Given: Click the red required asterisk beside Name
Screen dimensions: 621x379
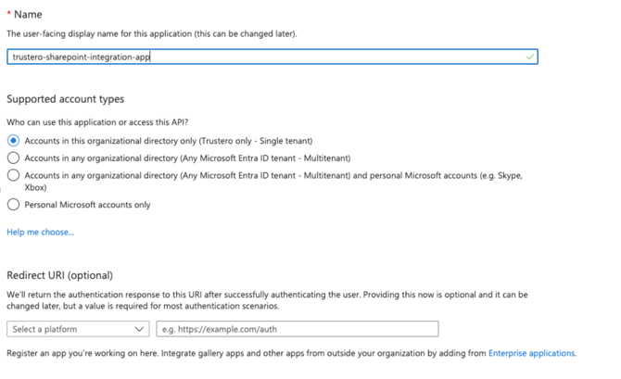Looking at the screenshot, I should click(x=8, y=15).
